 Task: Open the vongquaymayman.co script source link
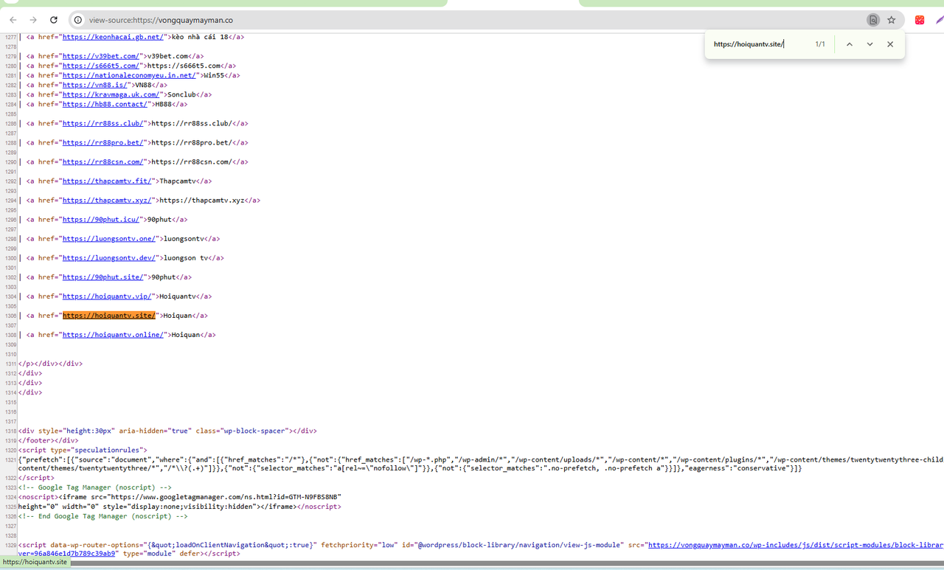[795, 545]
